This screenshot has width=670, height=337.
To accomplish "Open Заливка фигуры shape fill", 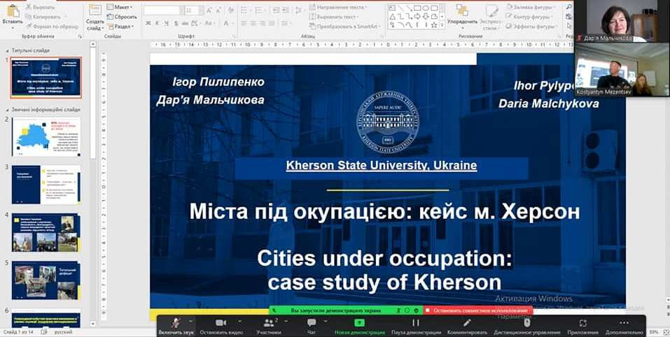I will click(529, 7).
